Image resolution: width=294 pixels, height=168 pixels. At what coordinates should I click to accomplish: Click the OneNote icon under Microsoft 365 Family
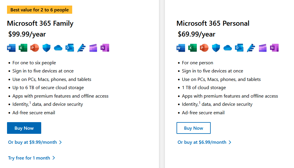click(105, 48)
